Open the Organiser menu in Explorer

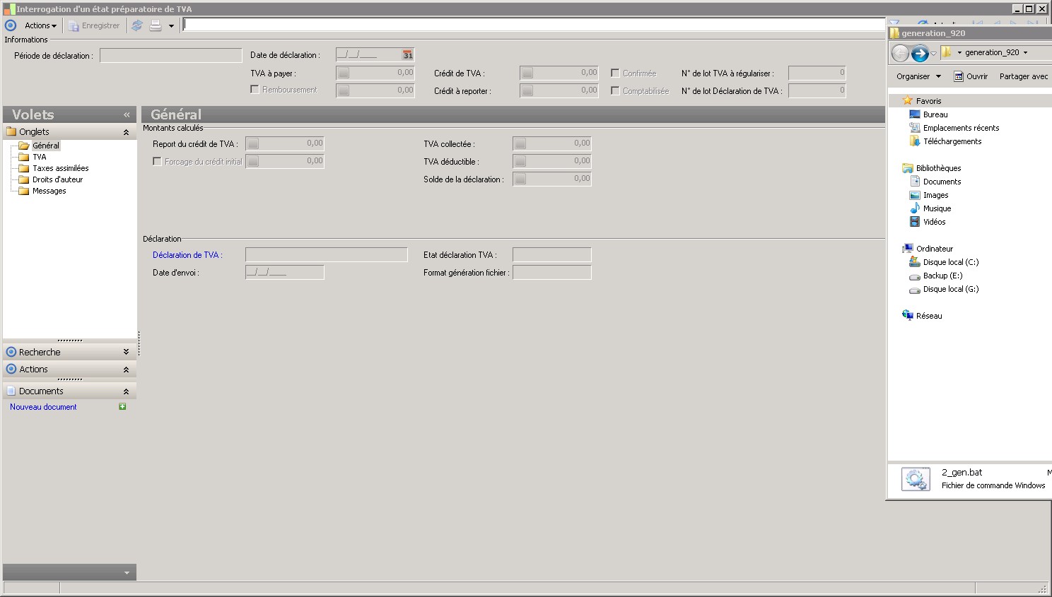[x=918, y=76]
